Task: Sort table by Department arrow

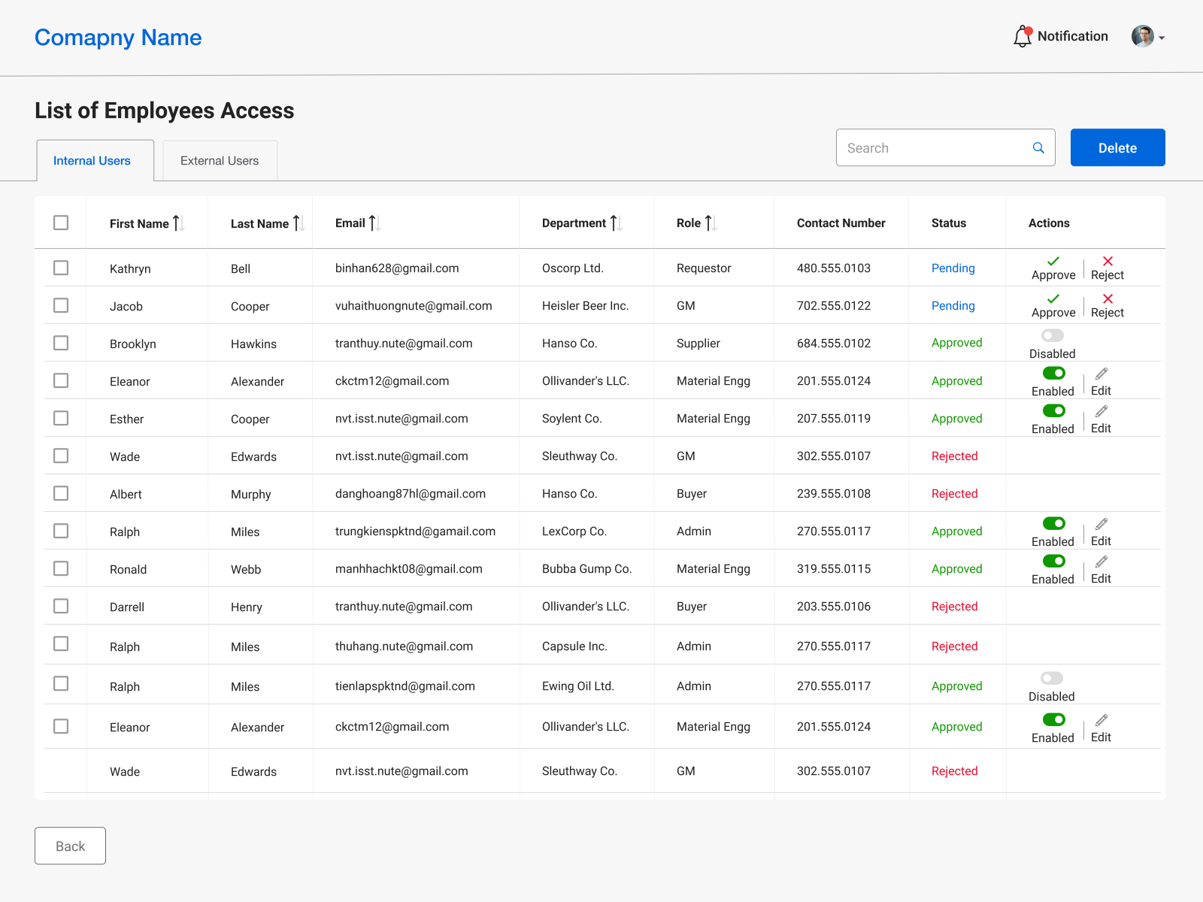Action: coord(616,223)
